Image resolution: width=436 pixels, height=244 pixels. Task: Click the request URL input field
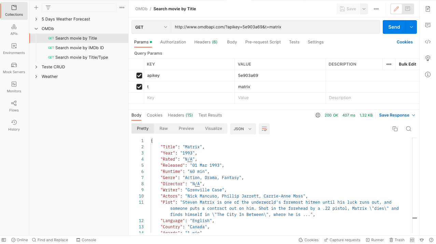[275, 27]
